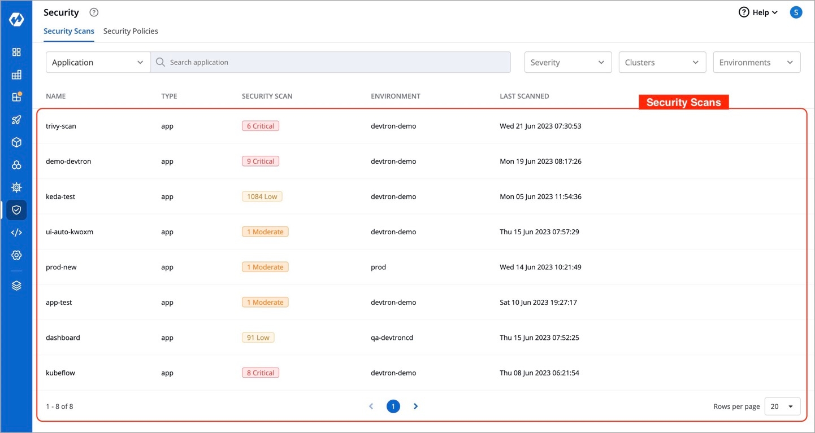Viewport: 815px width, 433px height.
Task: Go to next page with right arrow
Action: click(415, 406)
